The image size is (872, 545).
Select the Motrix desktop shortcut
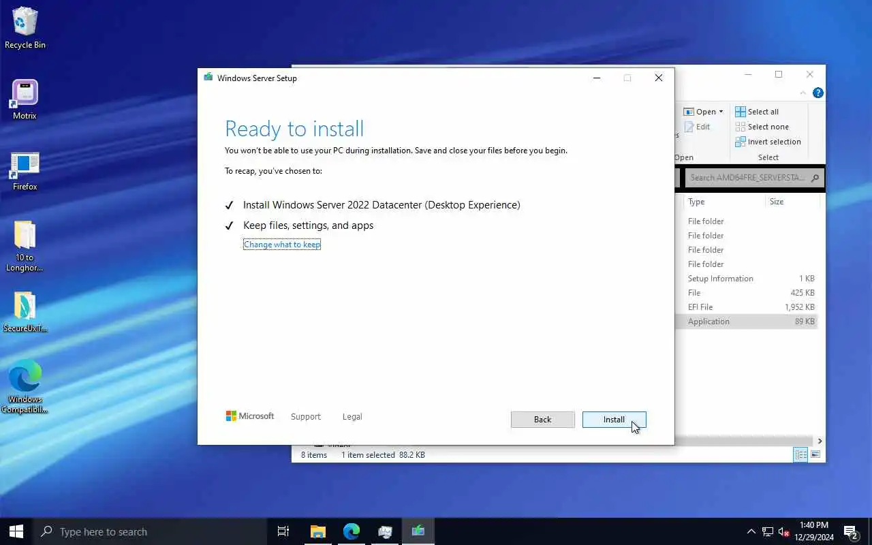[25, 99]
